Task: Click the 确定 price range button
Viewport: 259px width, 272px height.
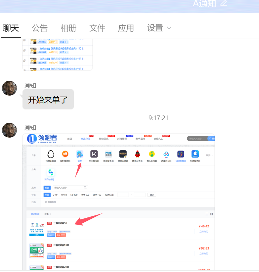Action: point(152,195)
